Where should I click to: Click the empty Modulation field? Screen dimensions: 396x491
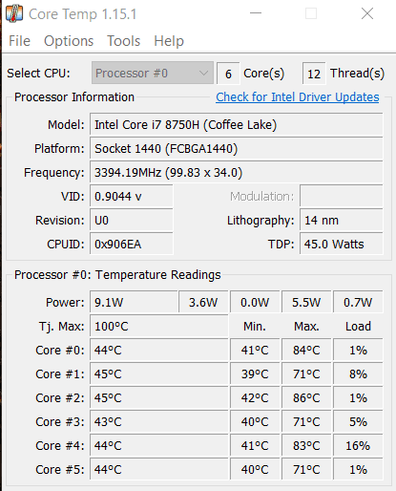342,197
